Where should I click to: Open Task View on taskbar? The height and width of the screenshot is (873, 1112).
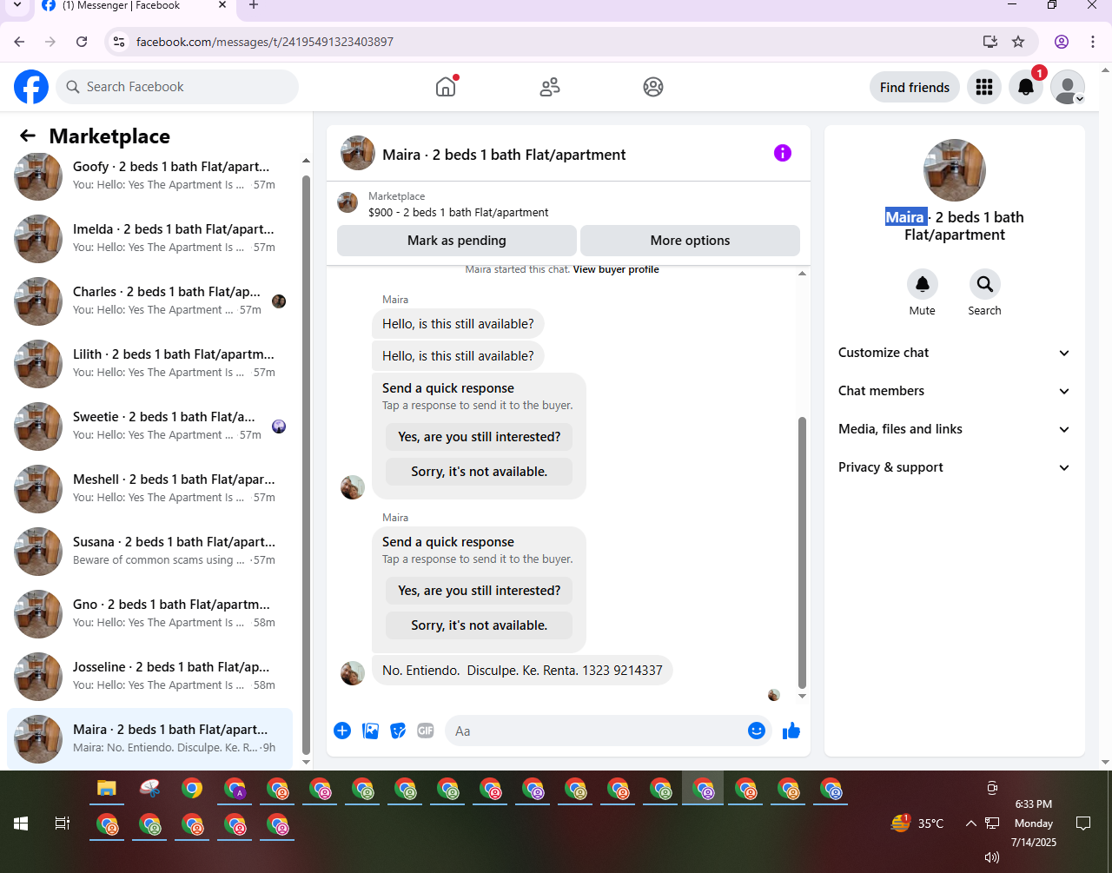(63, 823)
